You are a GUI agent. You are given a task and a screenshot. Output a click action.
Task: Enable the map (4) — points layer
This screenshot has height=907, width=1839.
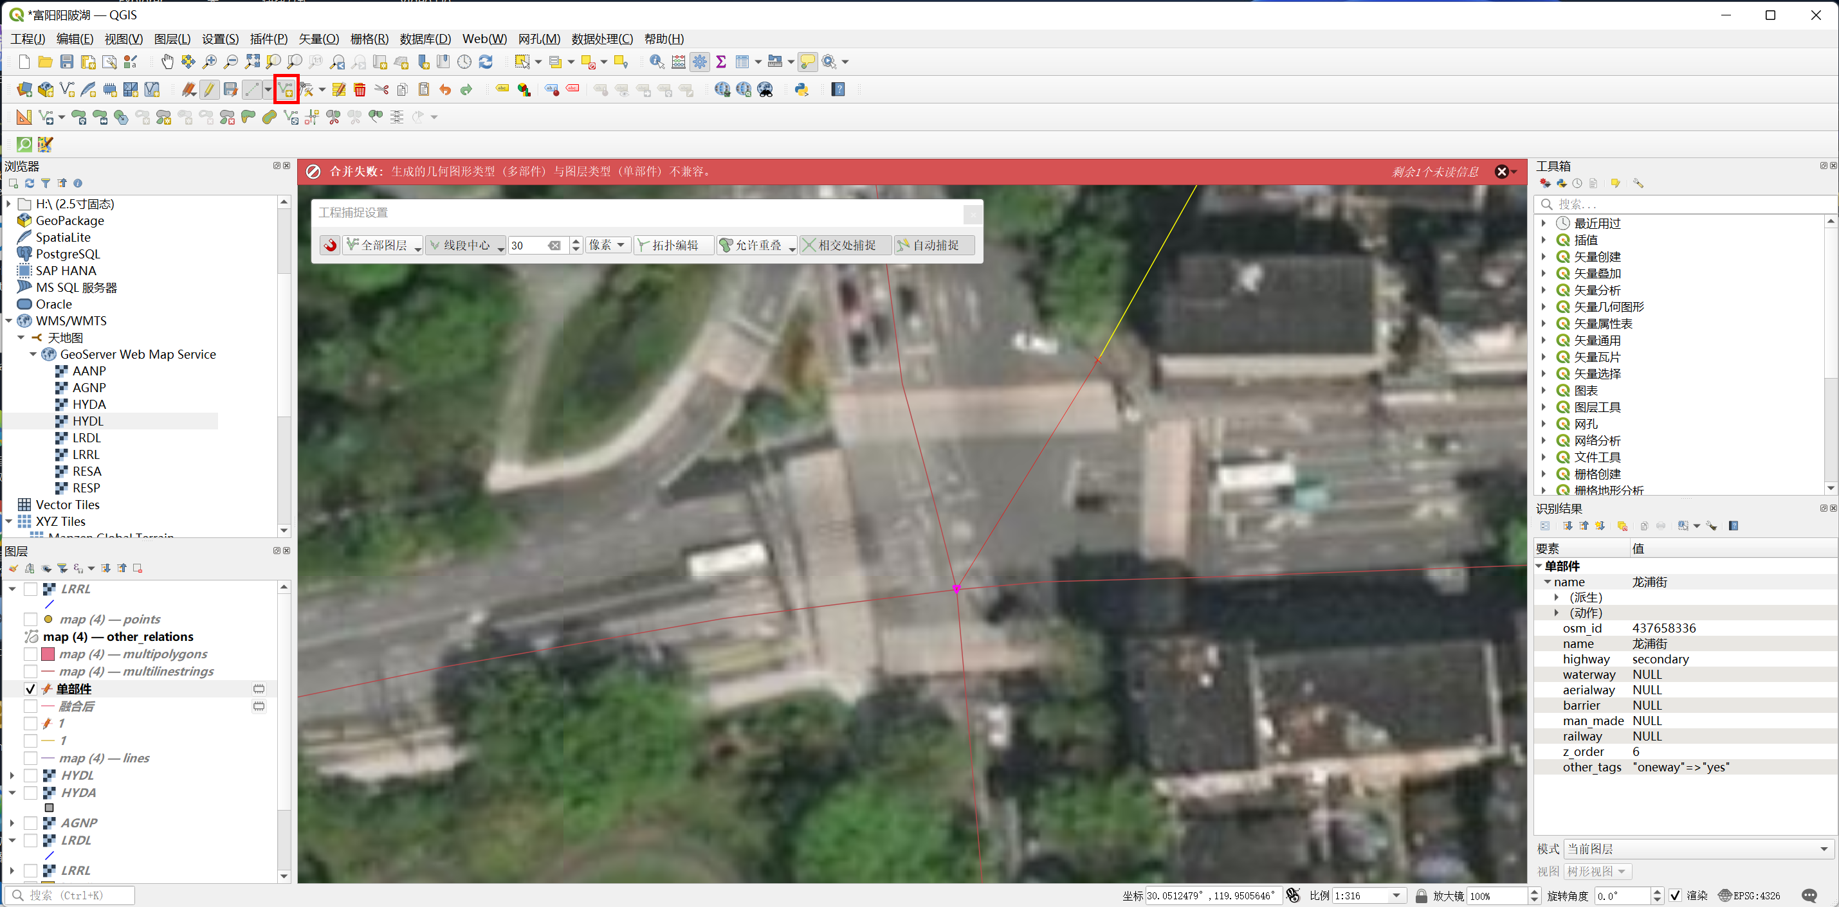(x=31, y=620)
